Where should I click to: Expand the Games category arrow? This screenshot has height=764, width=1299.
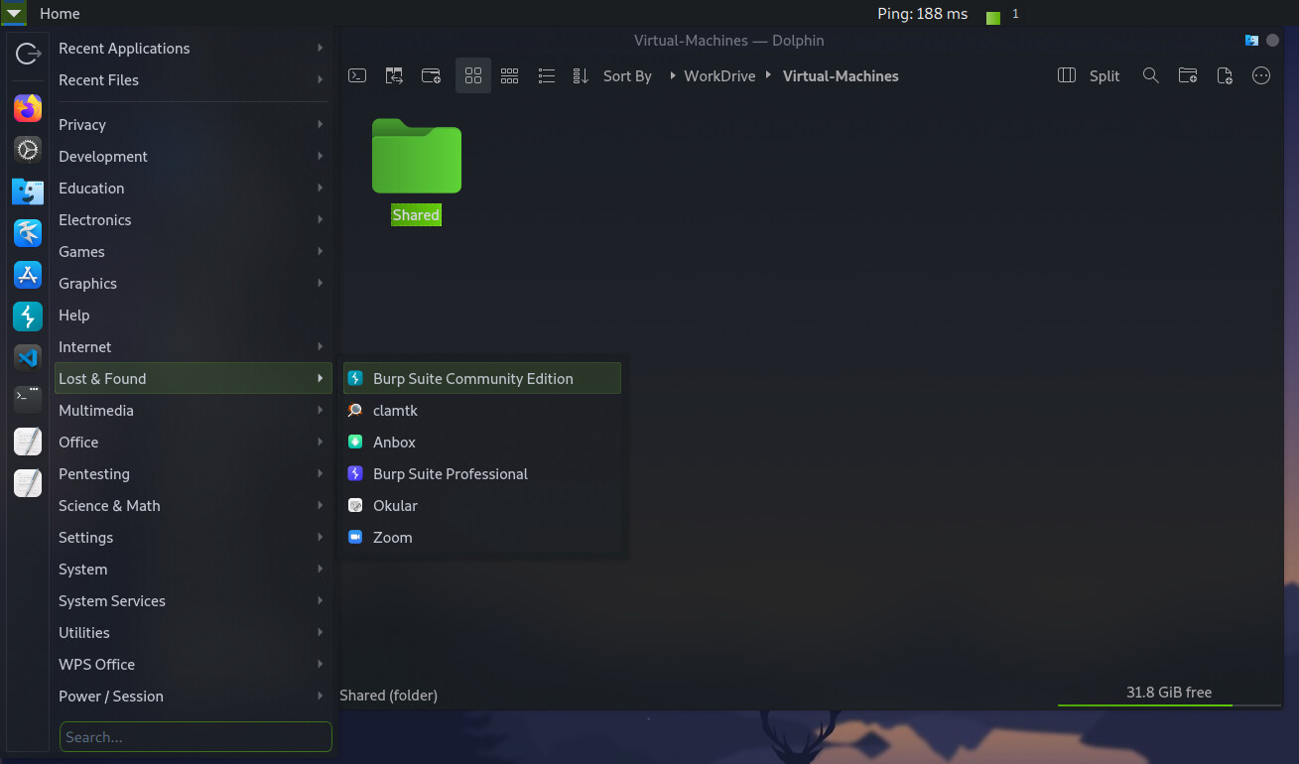(x=320, y=251)
